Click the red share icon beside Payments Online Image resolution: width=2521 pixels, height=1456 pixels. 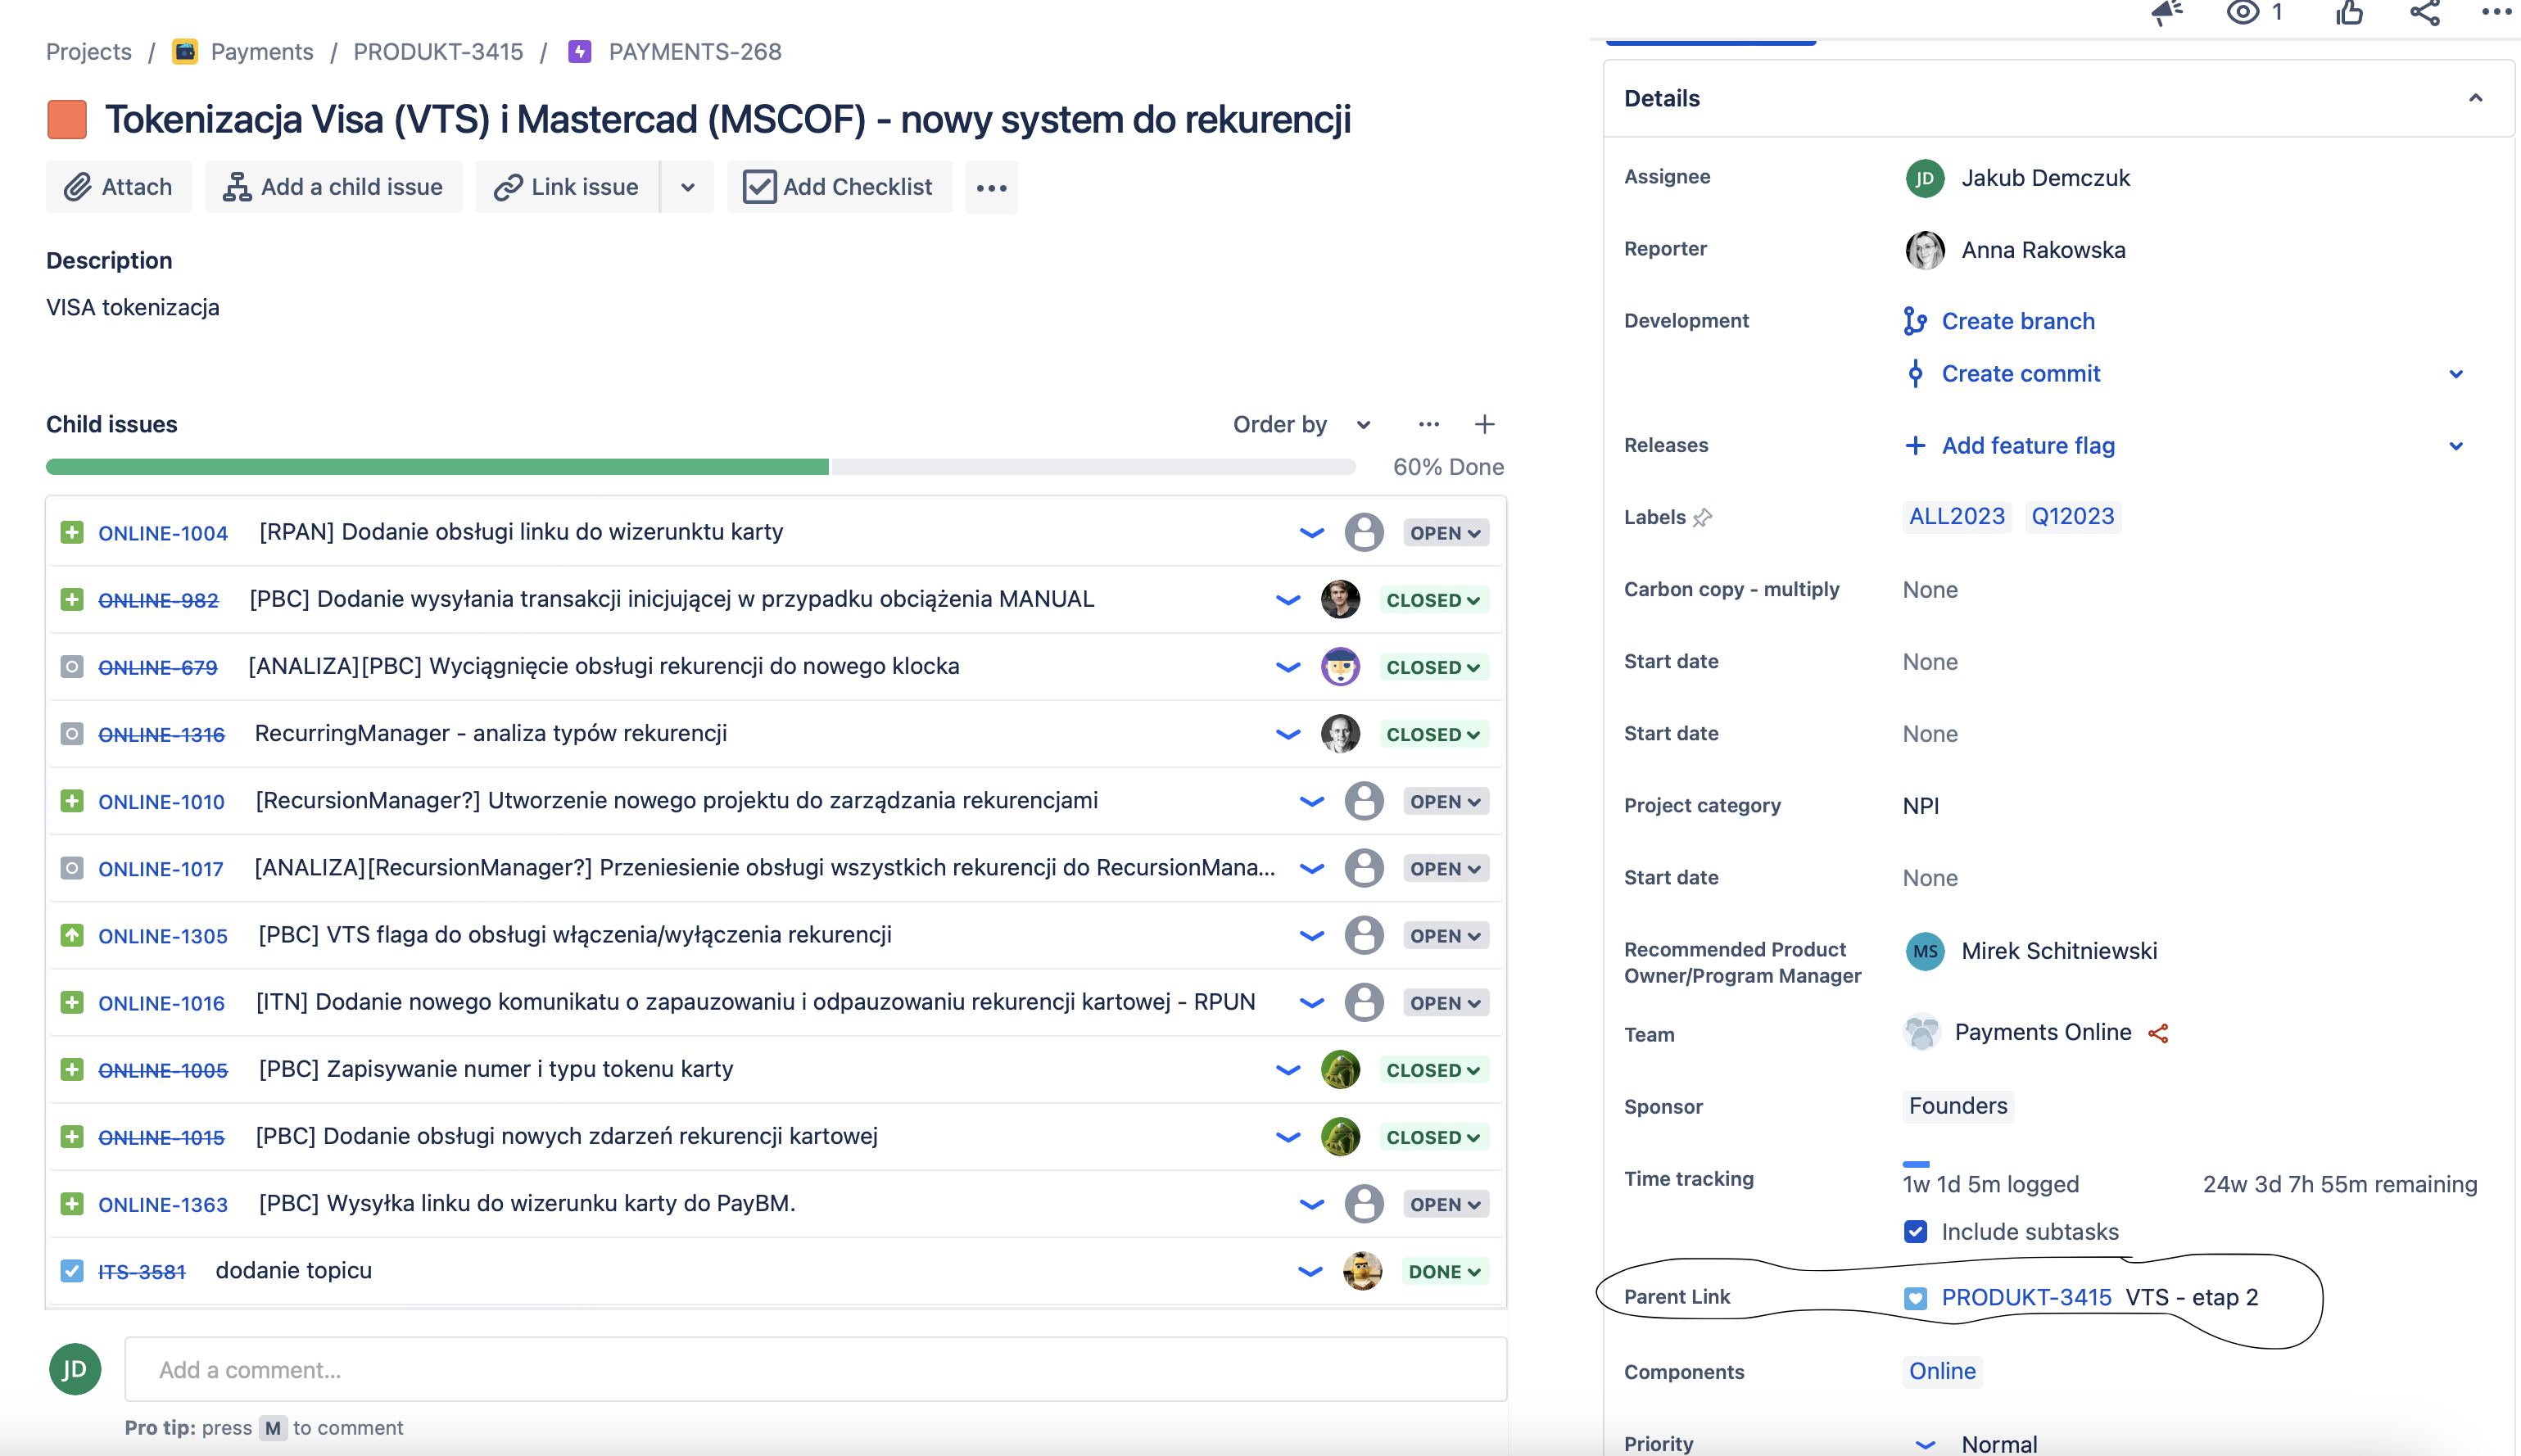[2158, 1033]
